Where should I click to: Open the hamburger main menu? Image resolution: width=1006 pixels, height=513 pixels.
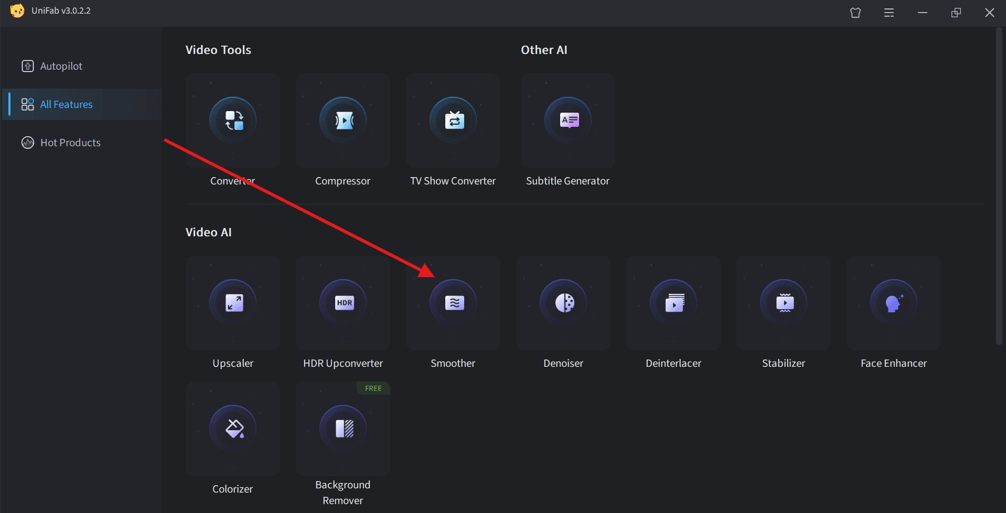click(889, 13)
